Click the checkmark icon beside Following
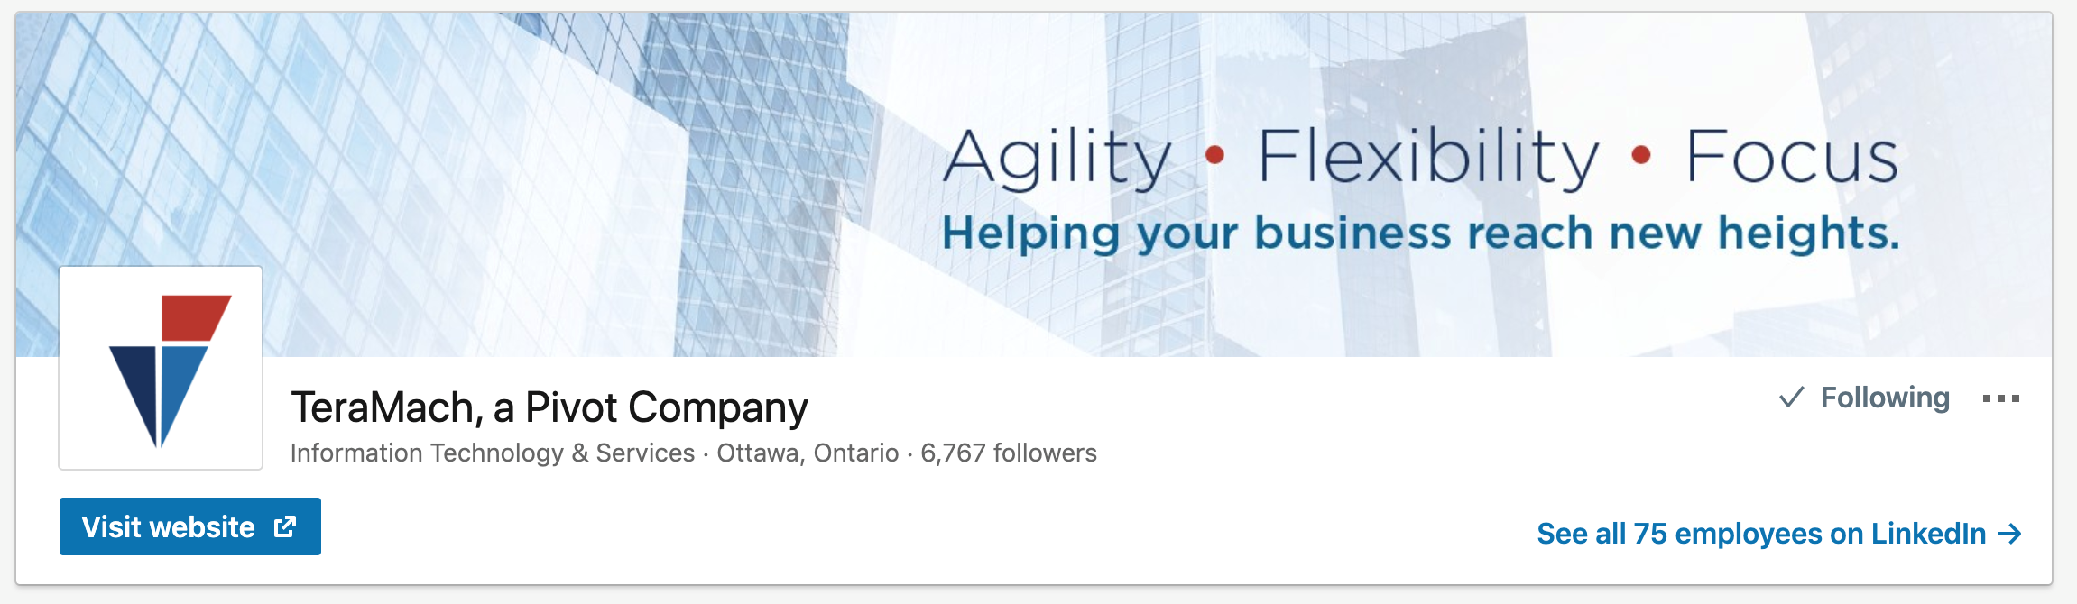 click(1791, 398)
